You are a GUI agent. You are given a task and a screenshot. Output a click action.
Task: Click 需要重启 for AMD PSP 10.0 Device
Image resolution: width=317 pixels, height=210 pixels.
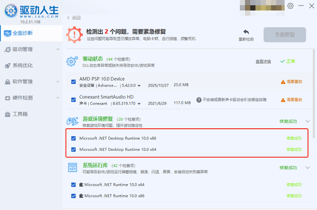coord(294,82)
